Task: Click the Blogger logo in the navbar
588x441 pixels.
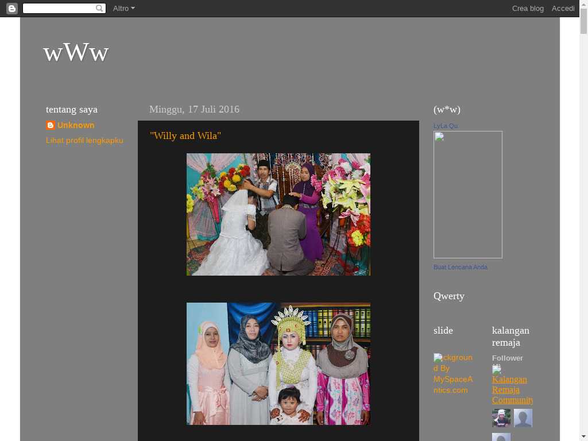Action: coord(12,9)
